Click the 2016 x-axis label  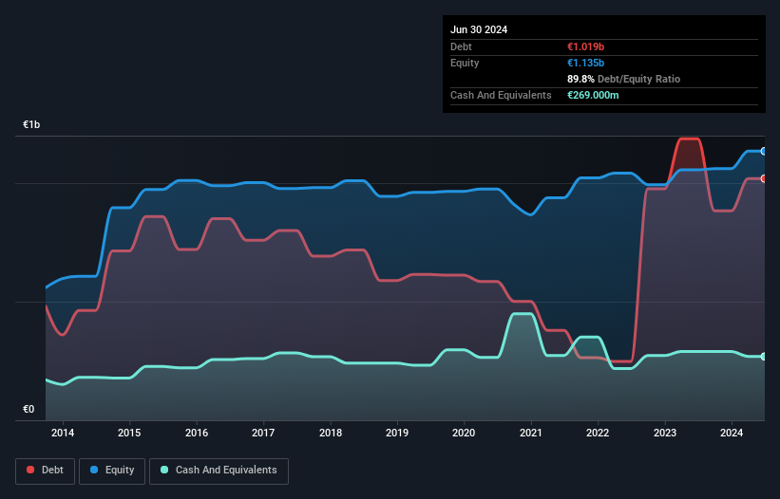click(197, 433)
